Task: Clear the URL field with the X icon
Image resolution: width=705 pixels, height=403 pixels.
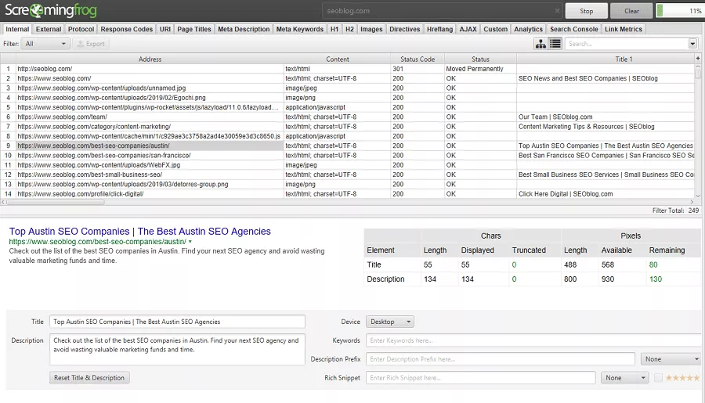Action: (x=557, y=11)
